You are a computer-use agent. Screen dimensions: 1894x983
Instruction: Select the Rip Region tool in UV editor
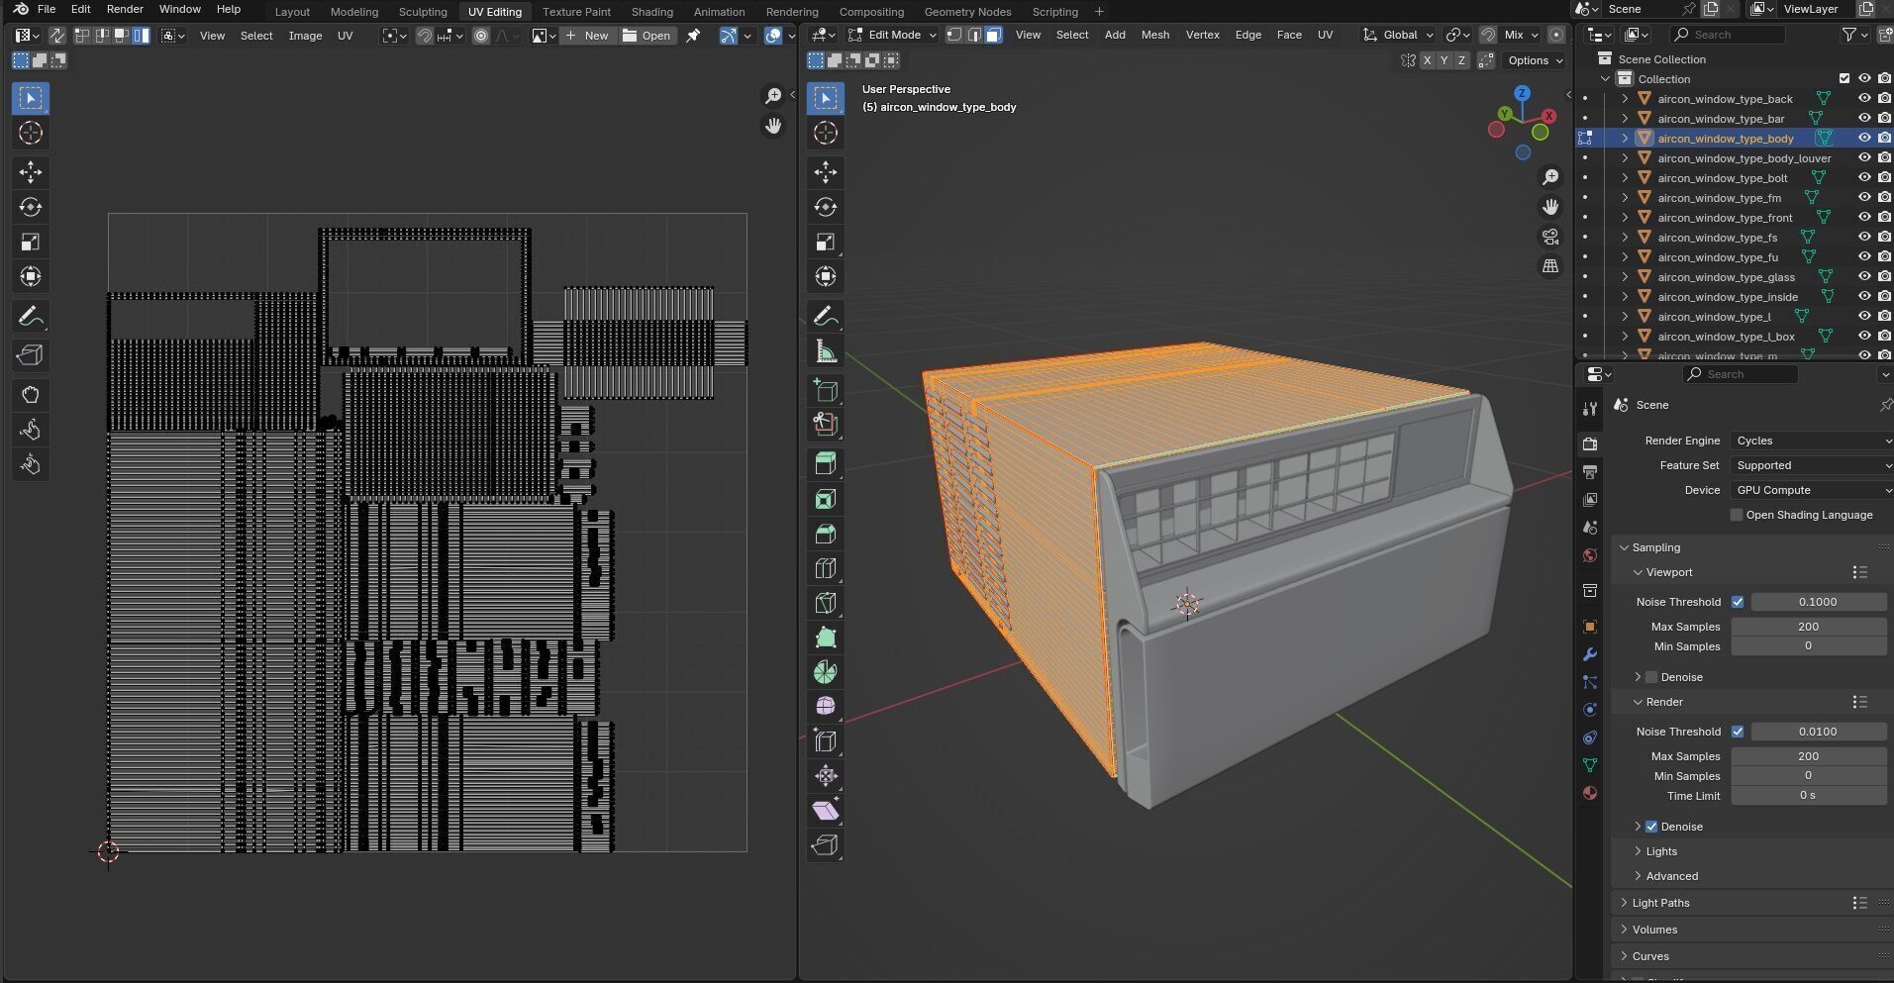[31, 355]
